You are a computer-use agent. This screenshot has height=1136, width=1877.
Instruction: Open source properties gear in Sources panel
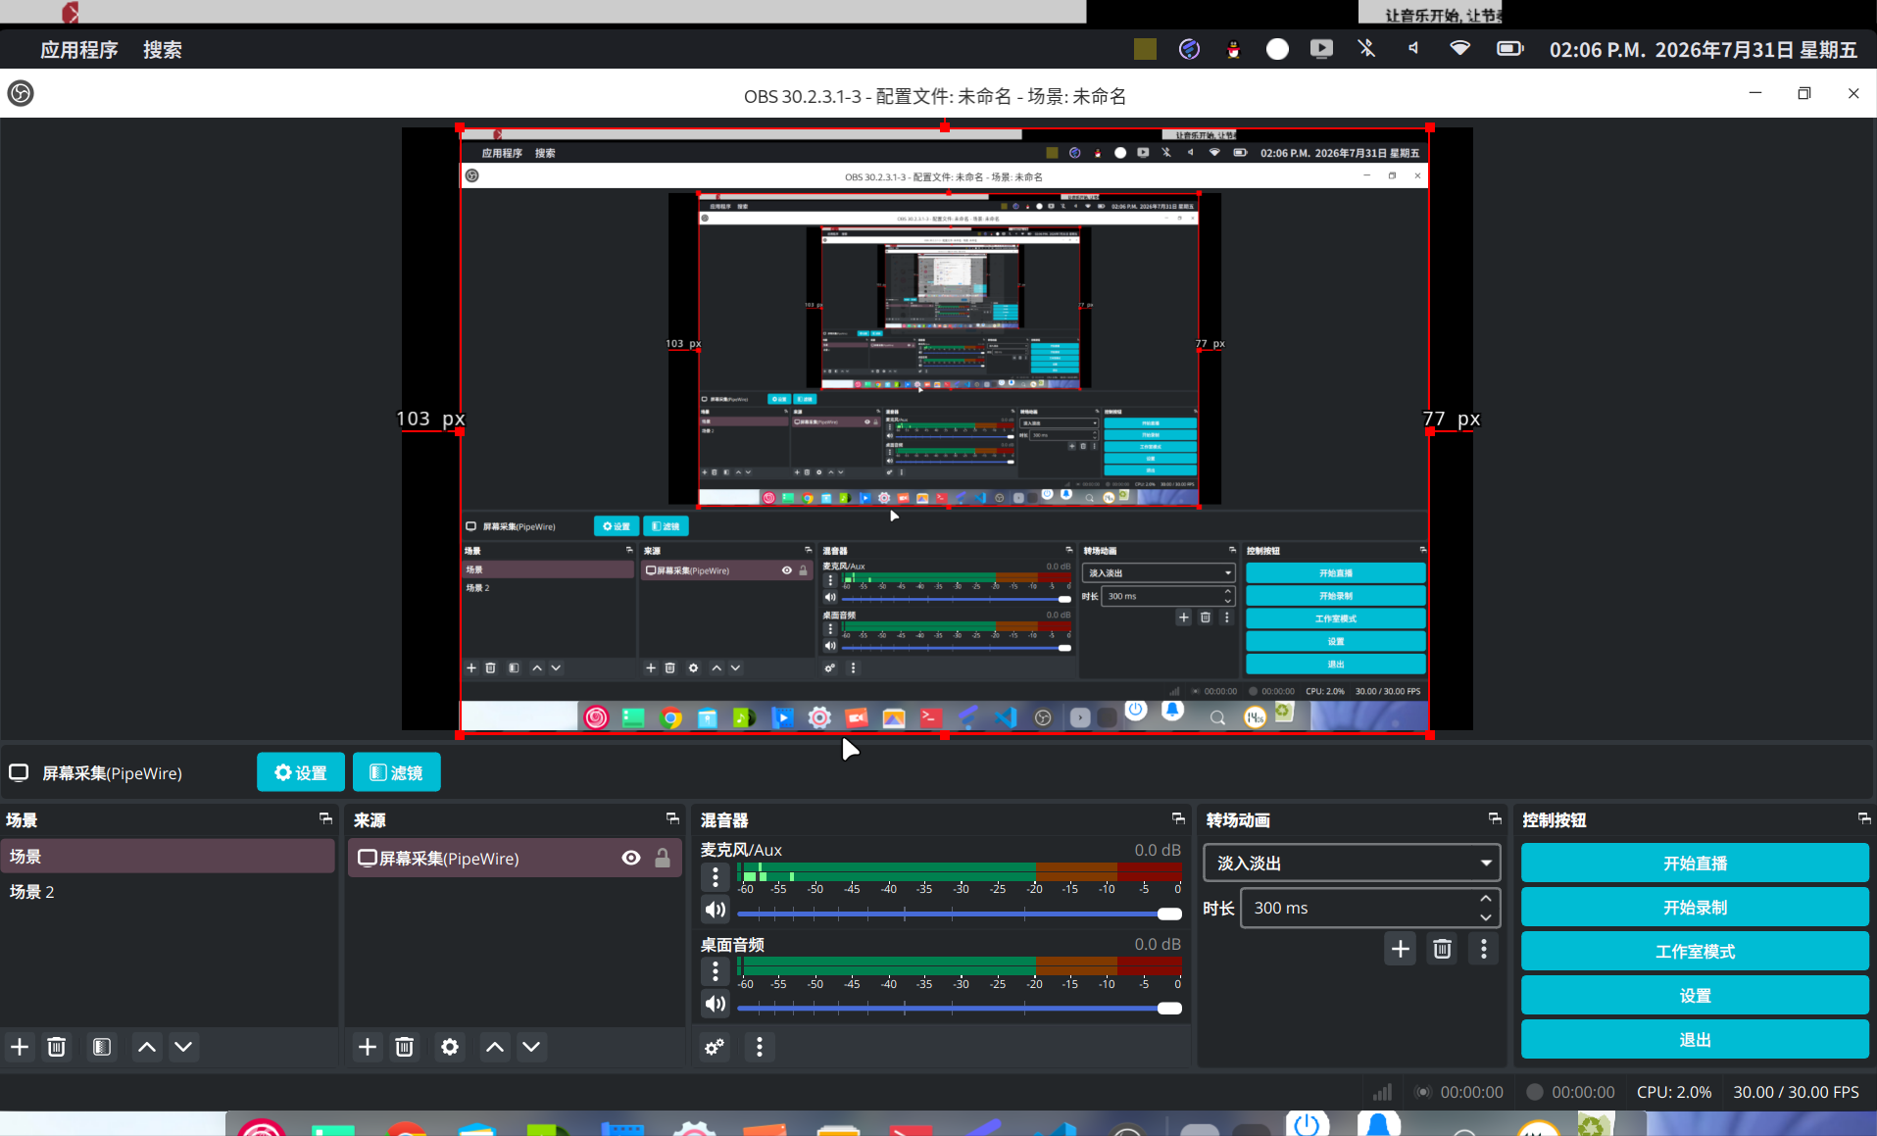450,1047
